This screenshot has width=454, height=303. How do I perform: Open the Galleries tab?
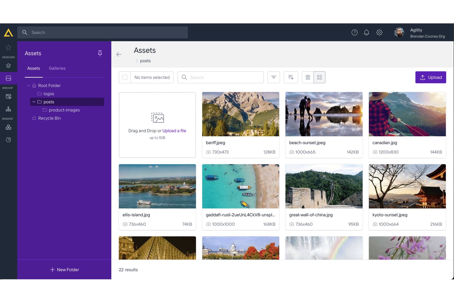click(57, 68)
